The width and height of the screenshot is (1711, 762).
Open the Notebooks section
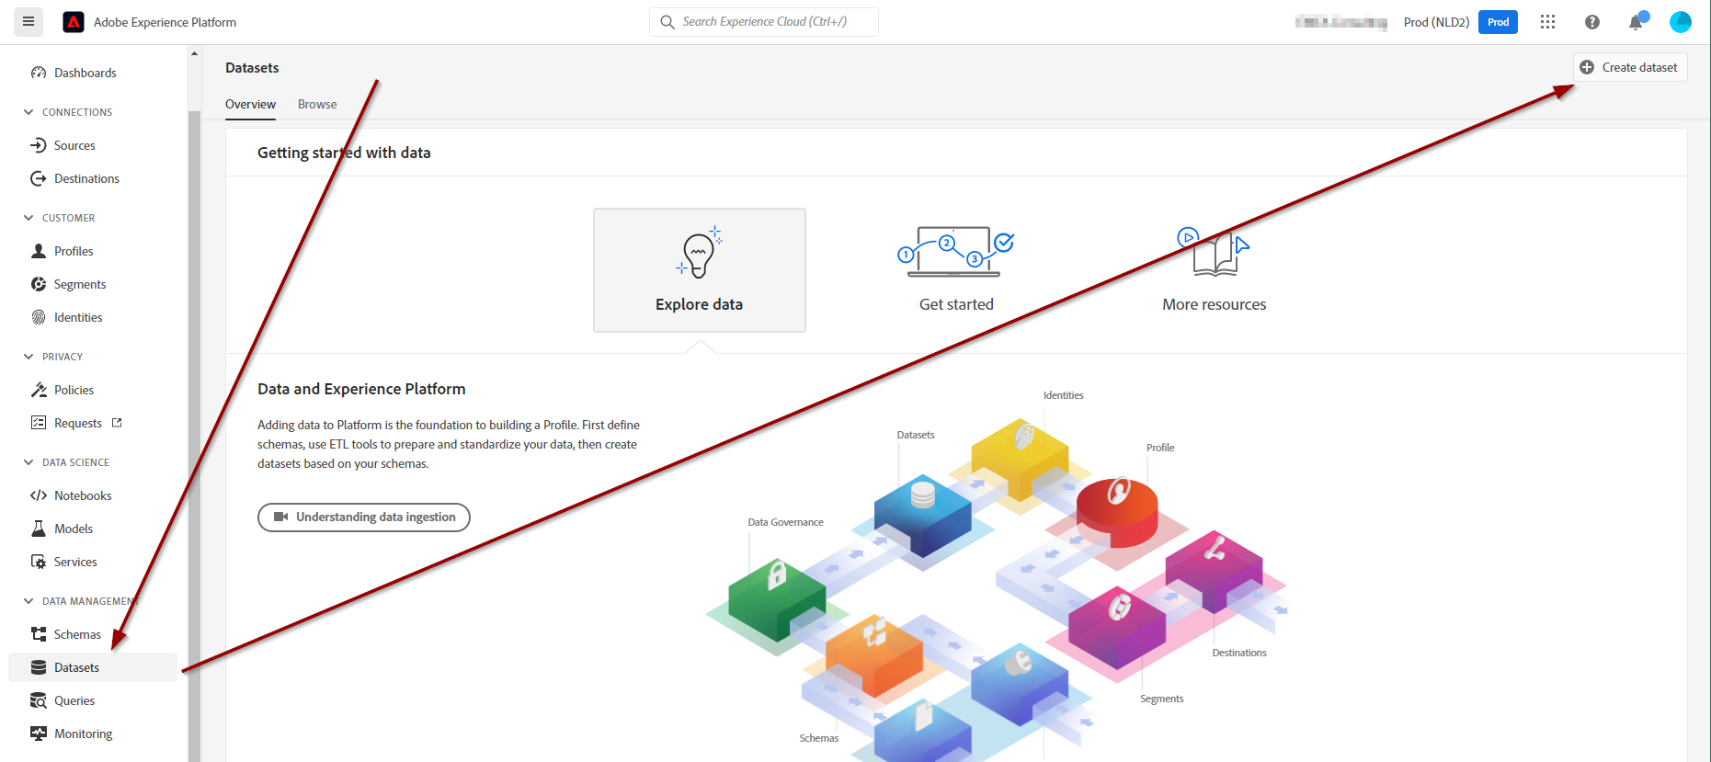pos(82,495)
